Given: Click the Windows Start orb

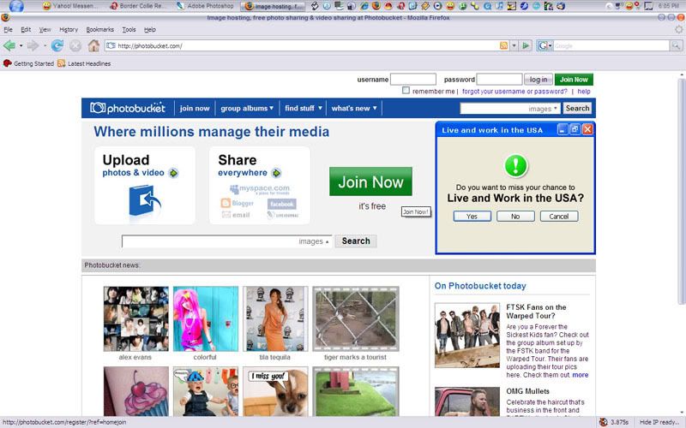Looking at the screenshot, I should tap(16, 6).
